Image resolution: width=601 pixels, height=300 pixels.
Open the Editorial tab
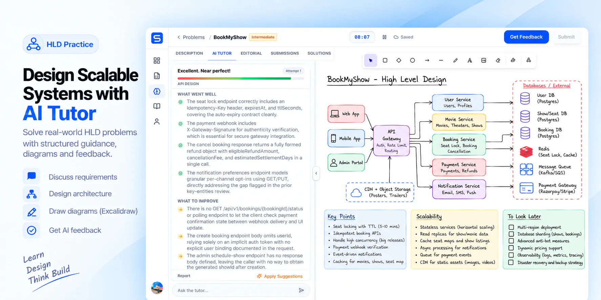pyautogui.click(x=251, y=53)
